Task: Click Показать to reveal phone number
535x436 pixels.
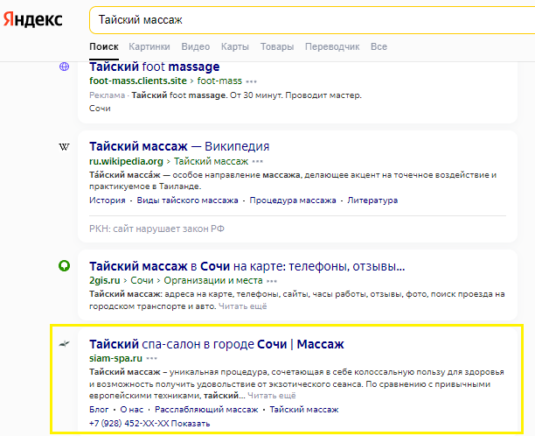Action: click(191, 424)
